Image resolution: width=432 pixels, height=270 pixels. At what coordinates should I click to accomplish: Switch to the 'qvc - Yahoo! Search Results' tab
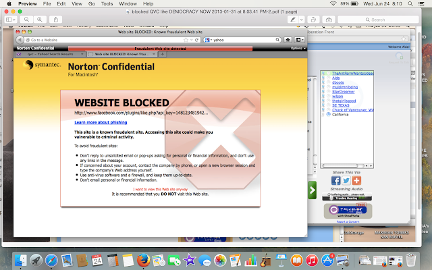pyautogui.click(x=50, y=54)
